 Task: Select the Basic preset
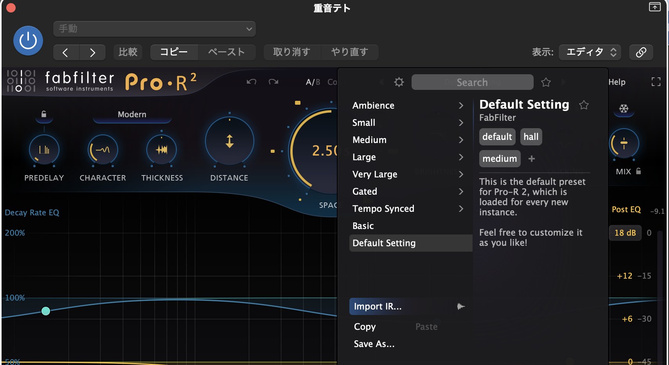pos(408,226)
